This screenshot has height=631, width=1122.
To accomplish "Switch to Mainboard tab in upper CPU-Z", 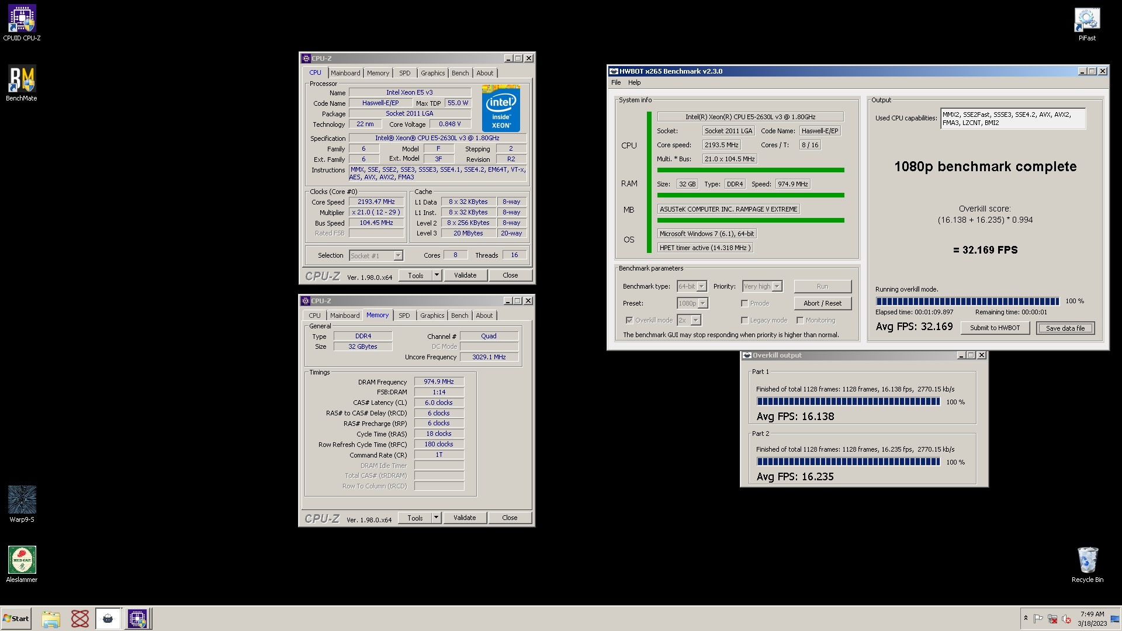I will click(x=345, y=73).
